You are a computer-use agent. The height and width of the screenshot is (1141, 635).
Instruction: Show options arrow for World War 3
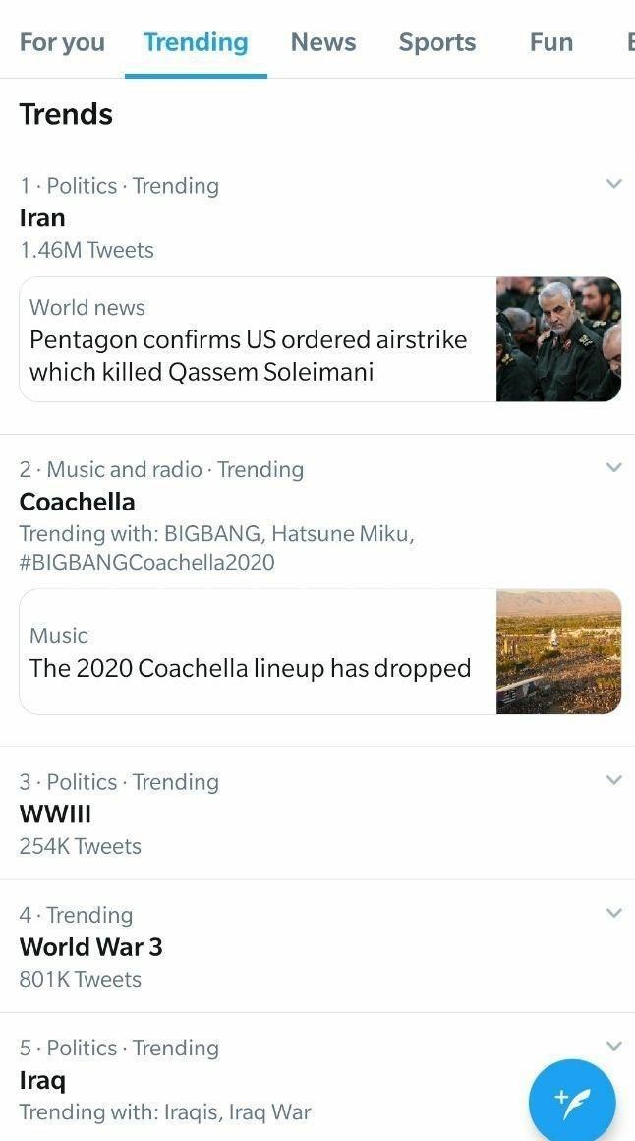[x=614, y=913]
